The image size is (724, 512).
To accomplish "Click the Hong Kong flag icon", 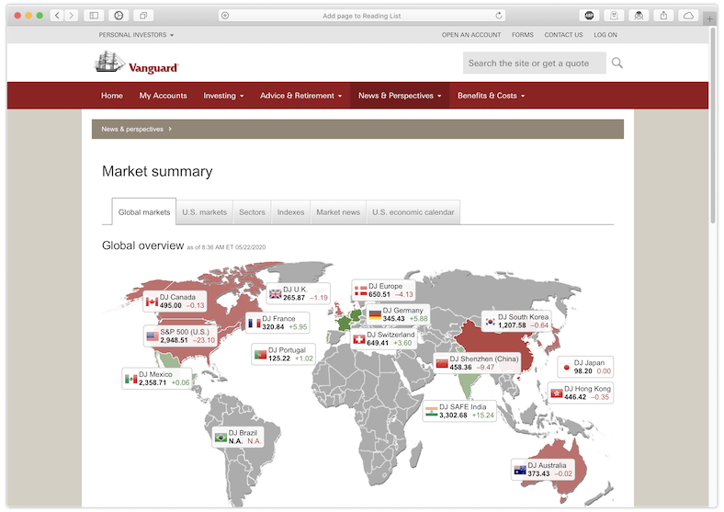I will (x=557, y=393).
